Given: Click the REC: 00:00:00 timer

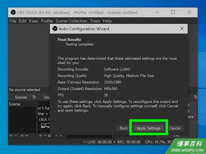Looking at the screenshot, I should coord(129,142).
